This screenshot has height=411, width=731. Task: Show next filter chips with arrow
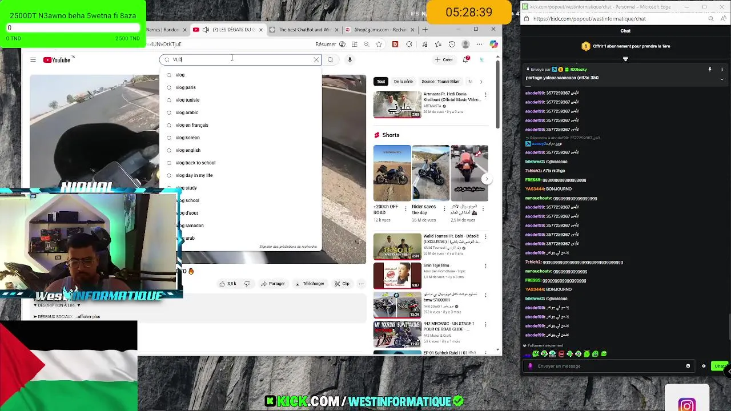481,82
